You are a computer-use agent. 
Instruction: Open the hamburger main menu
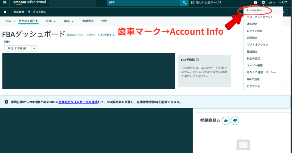point(5,3)
